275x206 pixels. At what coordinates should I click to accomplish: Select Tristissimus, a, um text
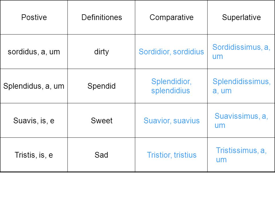[x=241, y=155]
